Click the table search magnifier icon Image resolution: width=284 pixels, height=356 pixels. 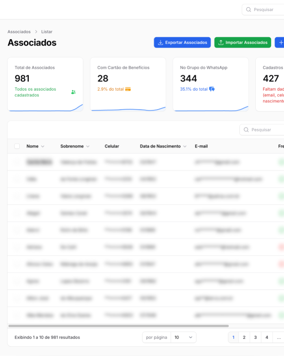pos(246,130)
